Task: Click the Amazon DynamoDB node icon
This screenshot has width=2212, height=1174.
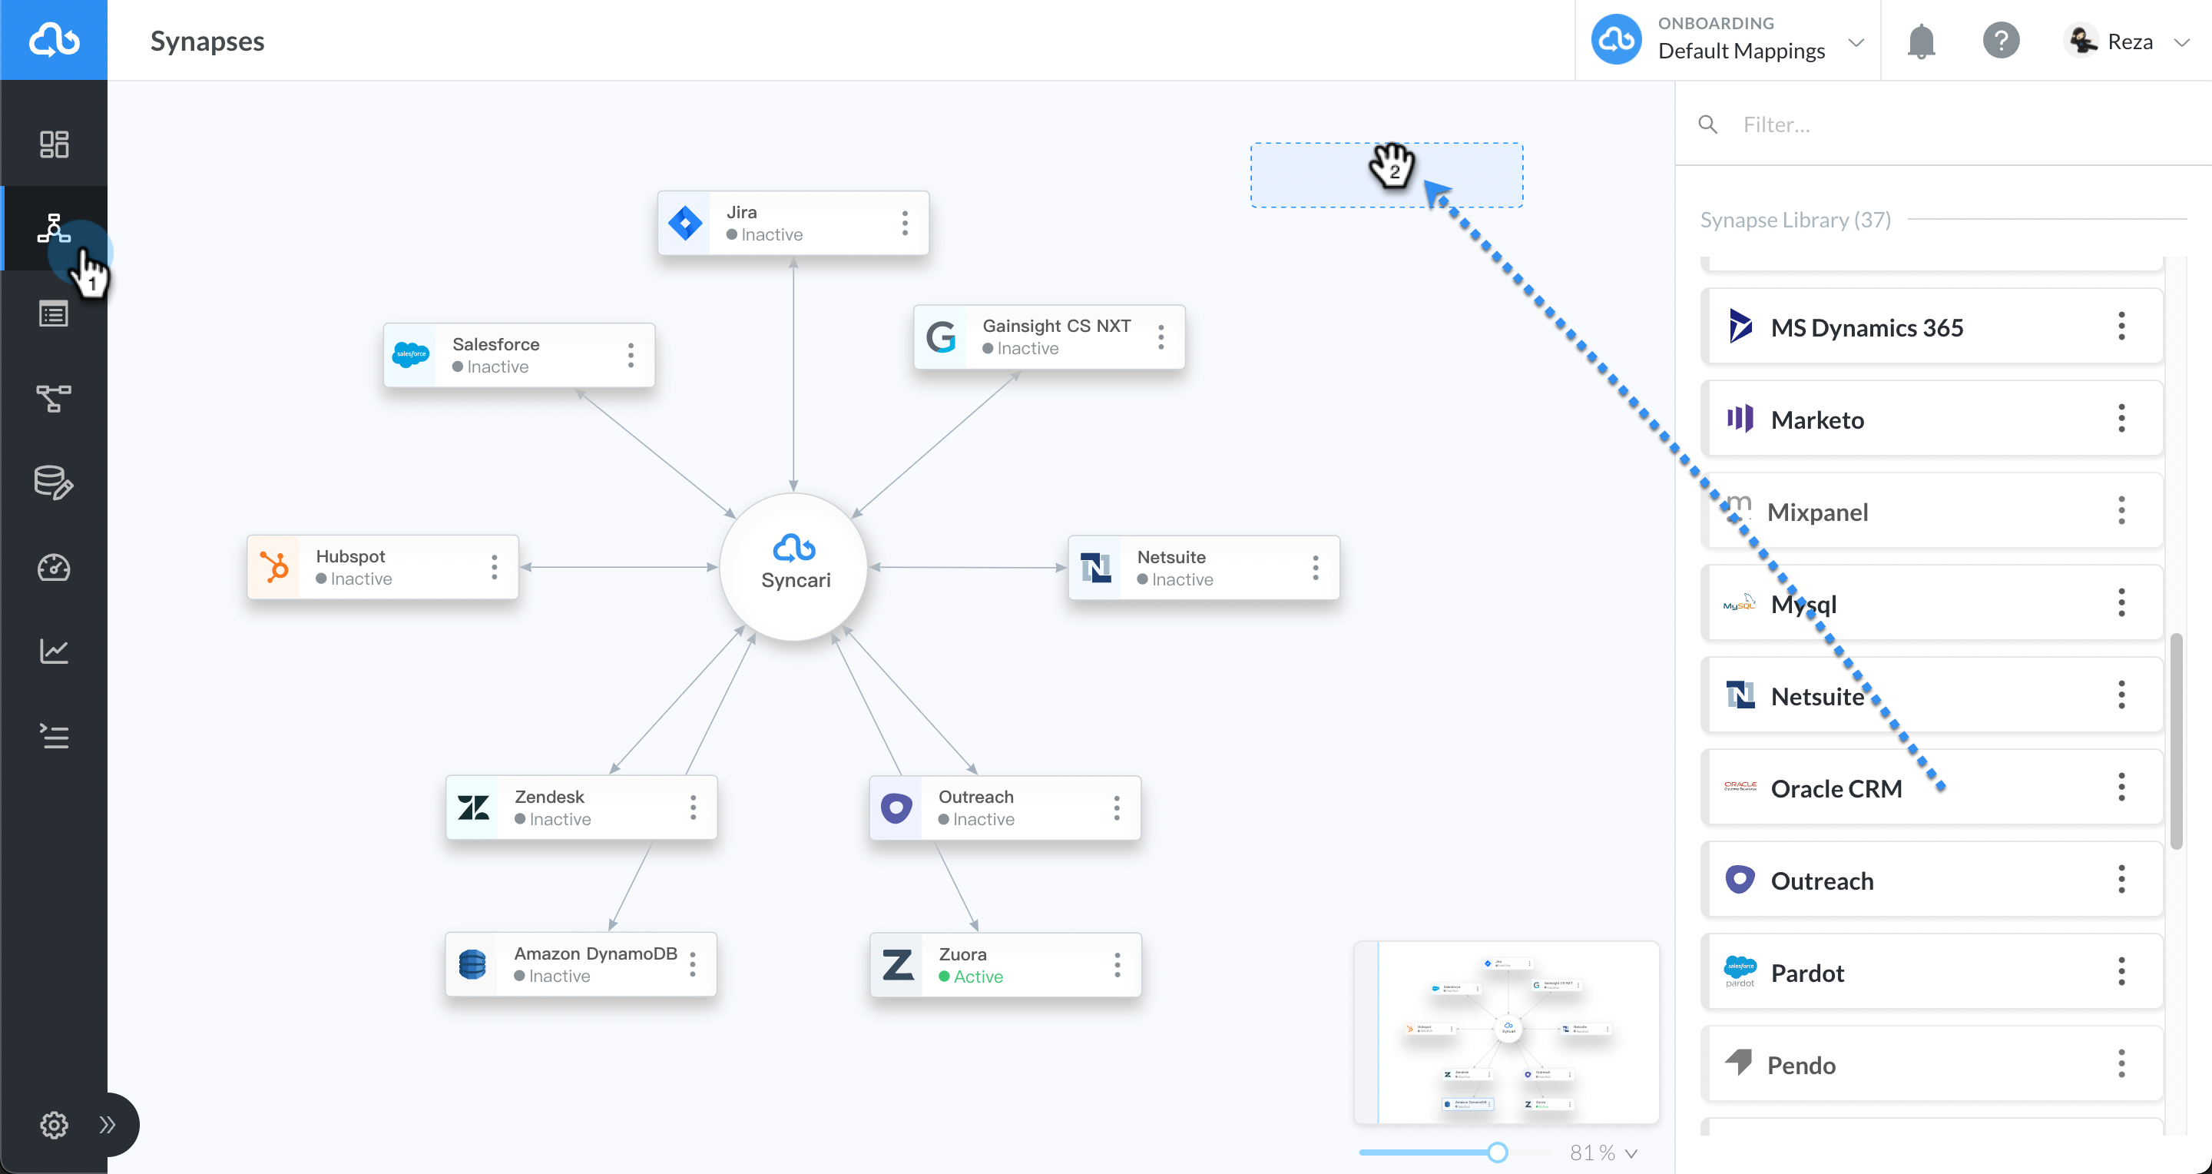Action: point(472,963)
